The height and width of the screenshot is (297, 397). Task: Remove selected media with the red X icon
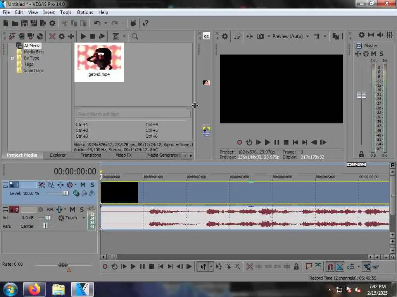pyautogui.click(x=52, y=36)
